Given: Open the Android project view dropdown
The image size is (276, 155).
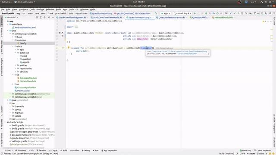Looking at the screenshot, I should coord(11,17).
